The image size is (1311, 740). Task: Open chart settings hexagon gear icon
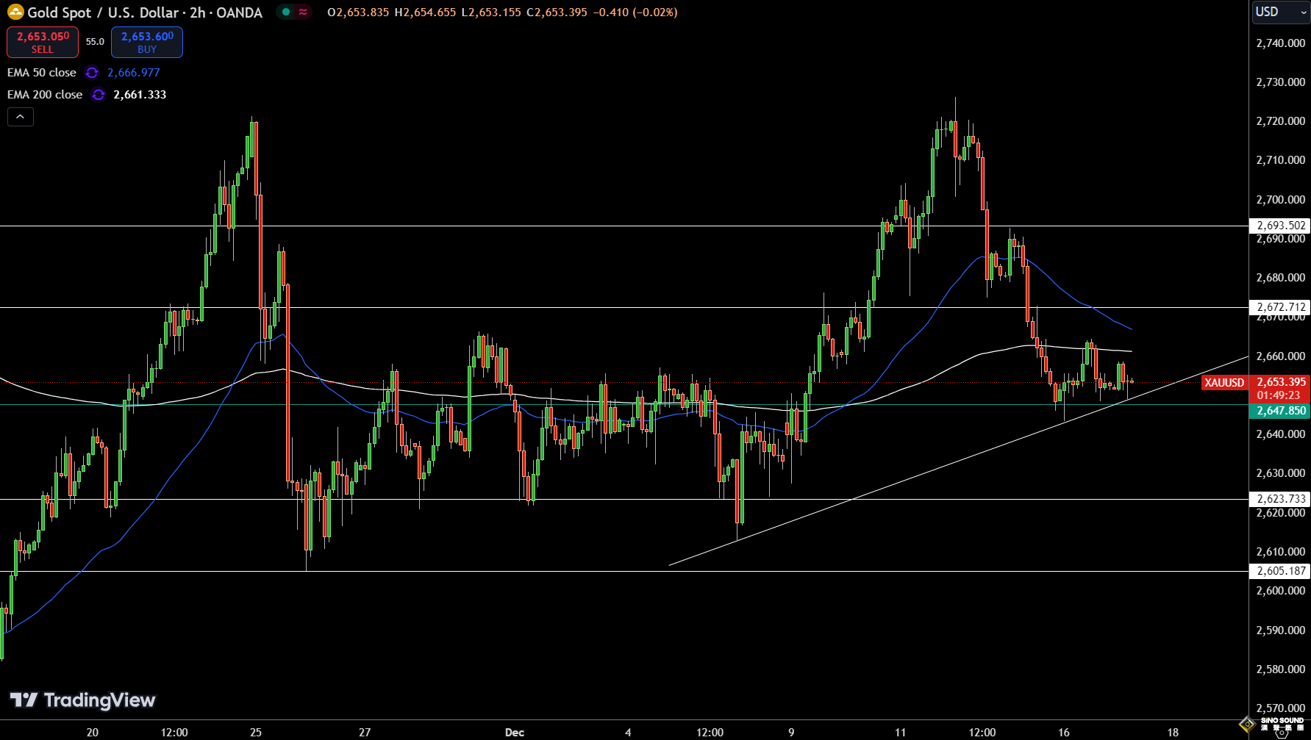click(1282, 732)
